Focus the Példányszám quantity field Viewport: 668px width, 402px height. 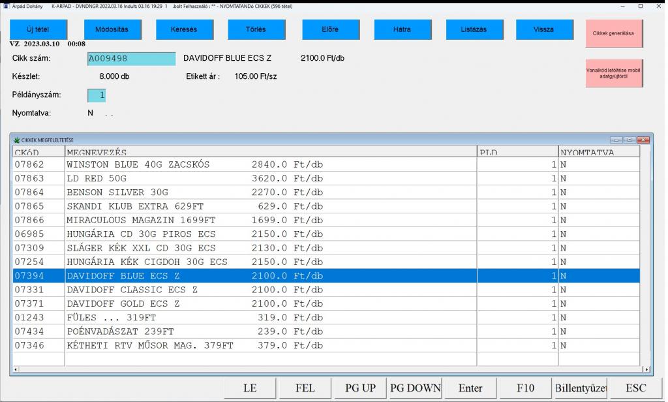pyautogui.click(x=97, y=95)
